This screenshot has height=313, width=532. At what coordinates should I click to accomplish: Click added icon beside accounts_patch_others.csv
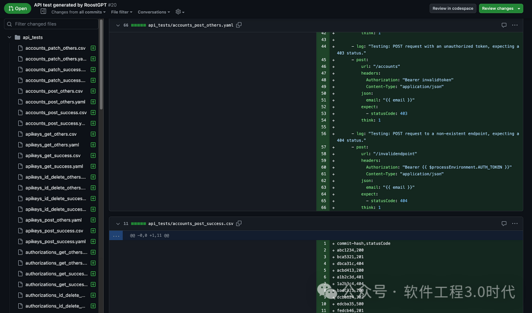tap(93, 48)
